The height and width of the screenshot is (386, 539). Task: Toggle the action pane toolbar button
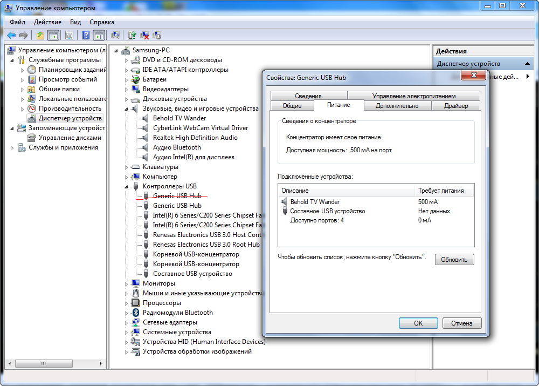[x=99, y=36]
